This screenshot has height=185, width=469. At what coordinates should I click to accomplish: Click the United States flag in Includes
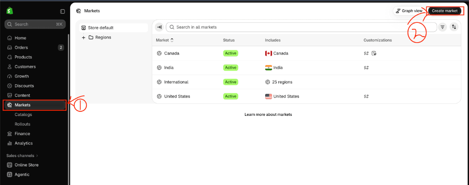click(x=268, y=96)
